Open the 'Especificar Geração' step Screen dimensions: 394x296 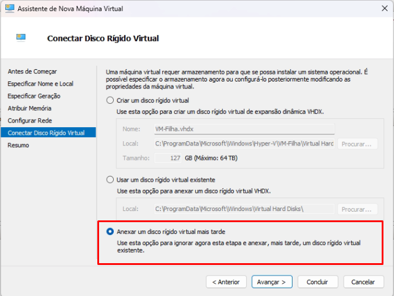[x=34, y=96]
